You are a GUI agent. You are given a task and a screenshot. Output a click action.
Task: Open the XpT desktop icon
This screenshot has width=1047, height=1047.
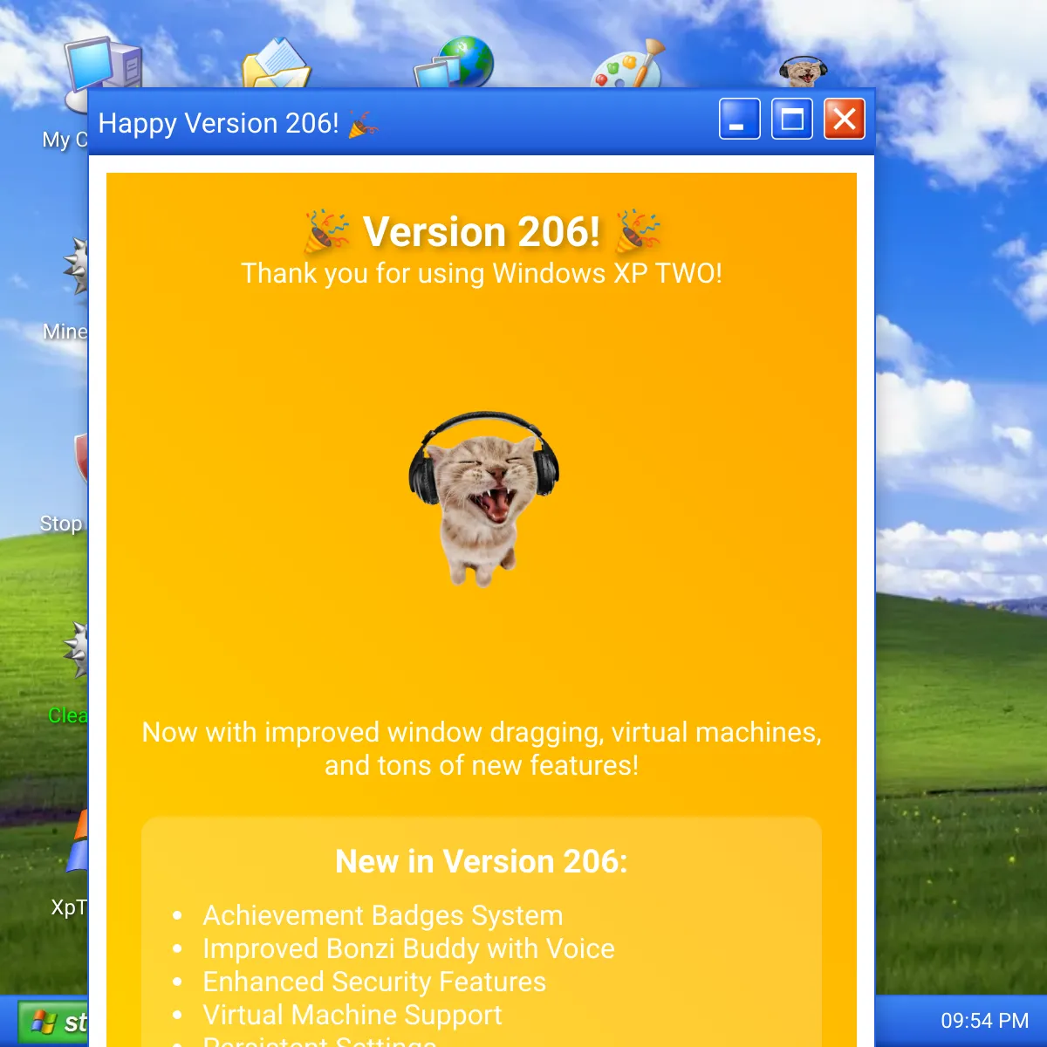click(x=78, y=842)
